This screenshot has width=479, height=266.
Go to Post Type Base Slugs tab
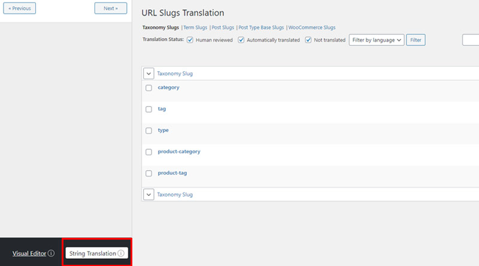261,28
